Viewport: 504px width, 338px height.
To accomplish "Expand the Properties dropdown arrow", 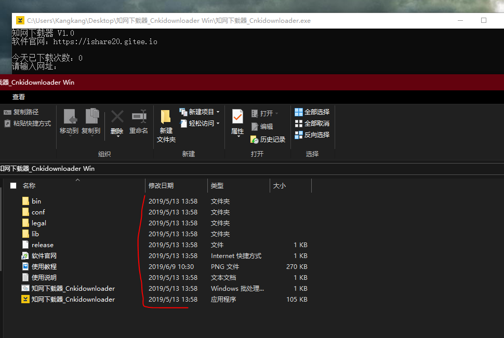I will 238,137.
